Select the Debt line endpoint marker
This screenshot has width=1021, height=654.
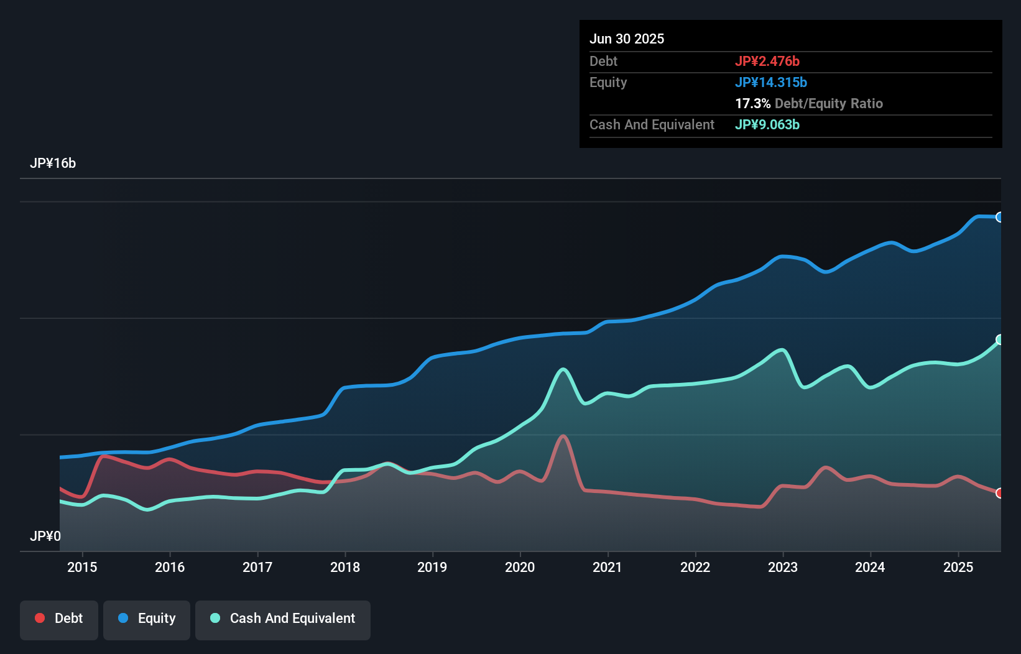(x=999, y=493)
